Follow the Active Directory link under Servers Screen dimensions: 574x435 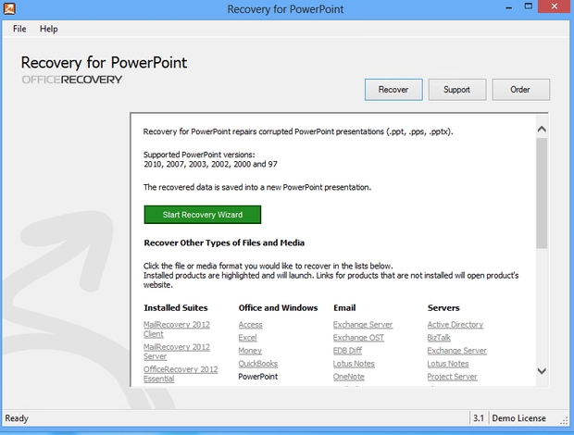pyautogui.click(x=455, y=325)
